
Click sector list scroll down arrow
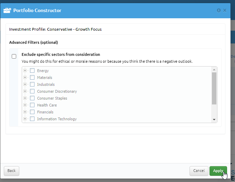(214, 120)
